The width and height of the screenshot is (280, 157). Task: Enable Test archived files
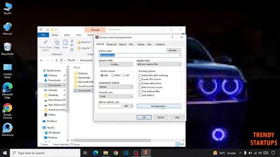pos(140,91)
